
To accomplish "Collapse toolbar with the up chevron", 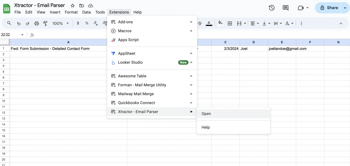I will pyautogui.click(x=341, y=24).
